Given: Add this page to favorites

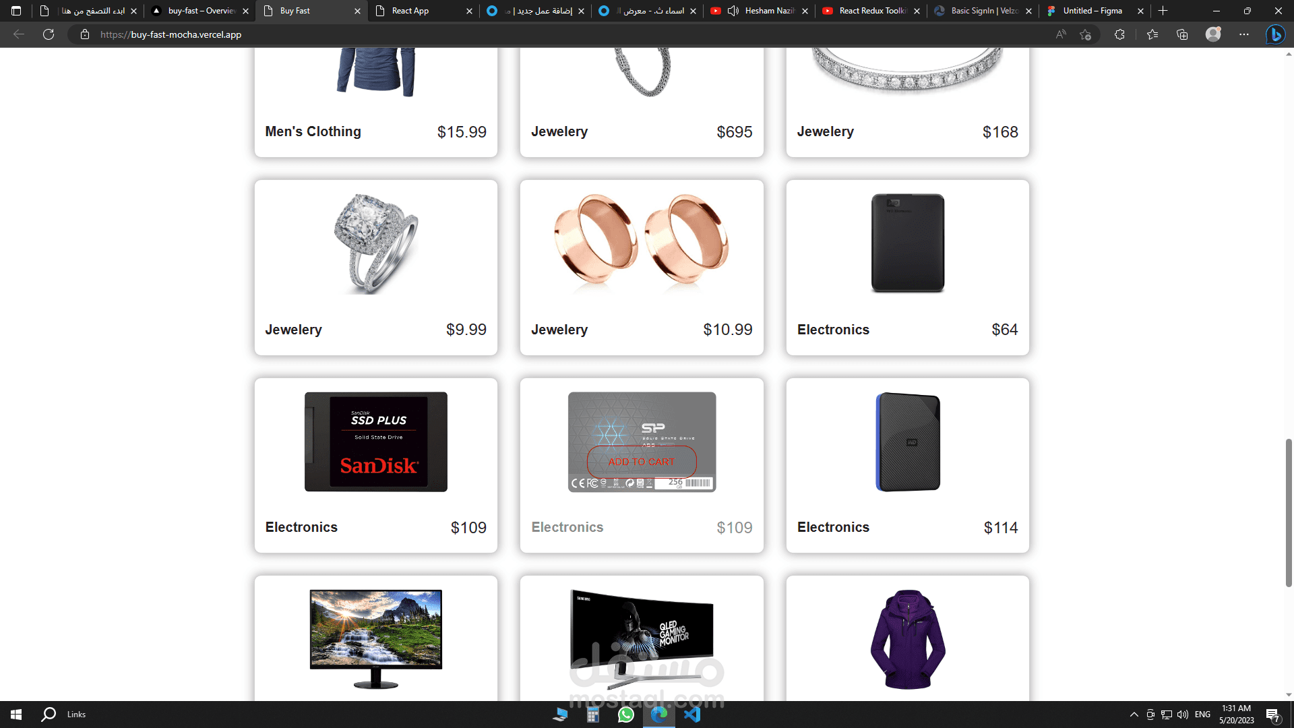Looking at the screenshot, I should click(x=1085, y=34).
